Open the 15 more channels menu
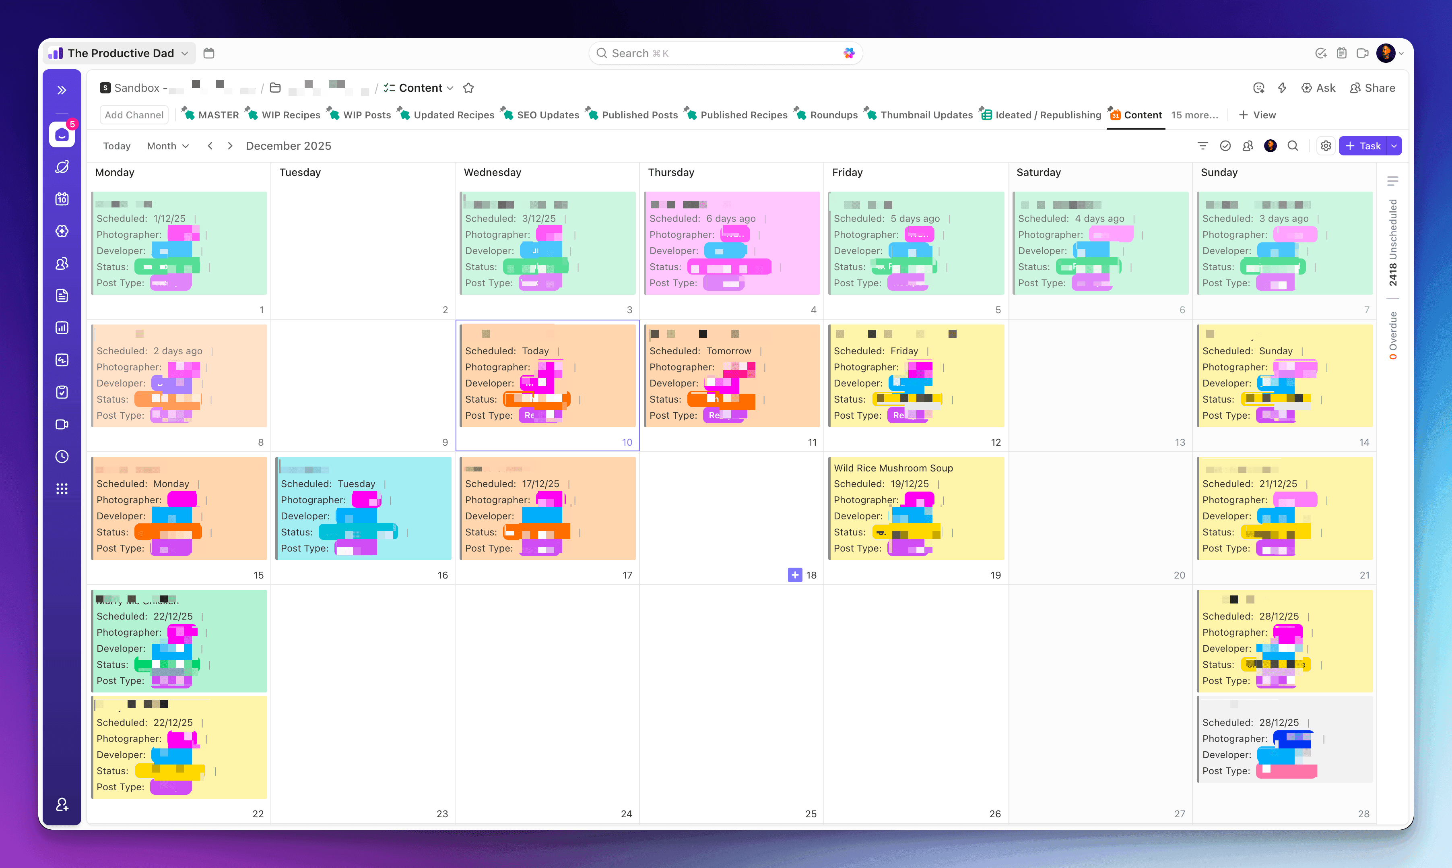Viewport: 1452px width, 868px height. (1195, 115)
